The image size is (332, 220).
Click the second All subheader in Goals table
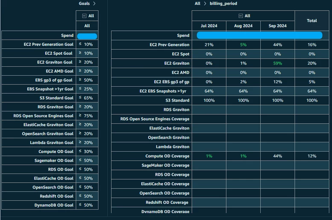87,26
